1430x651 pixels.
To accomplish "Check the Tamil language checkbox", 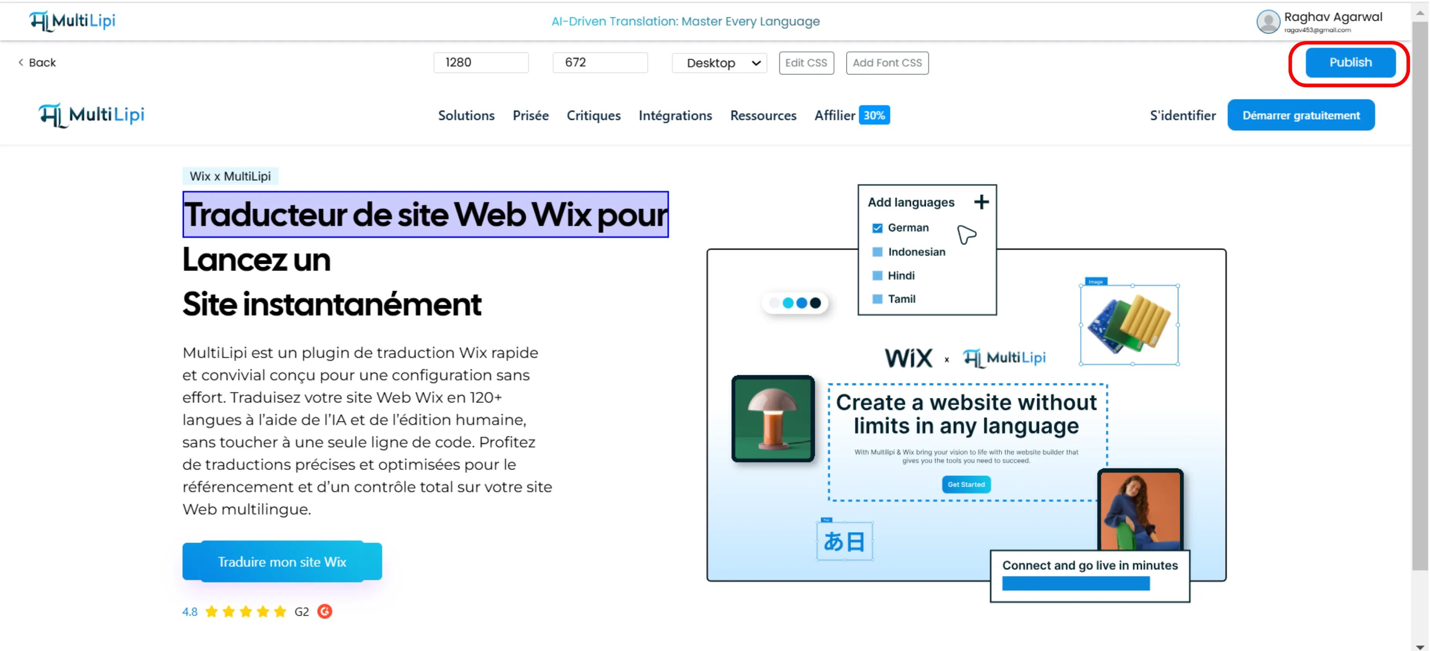I will click(877, 299).
